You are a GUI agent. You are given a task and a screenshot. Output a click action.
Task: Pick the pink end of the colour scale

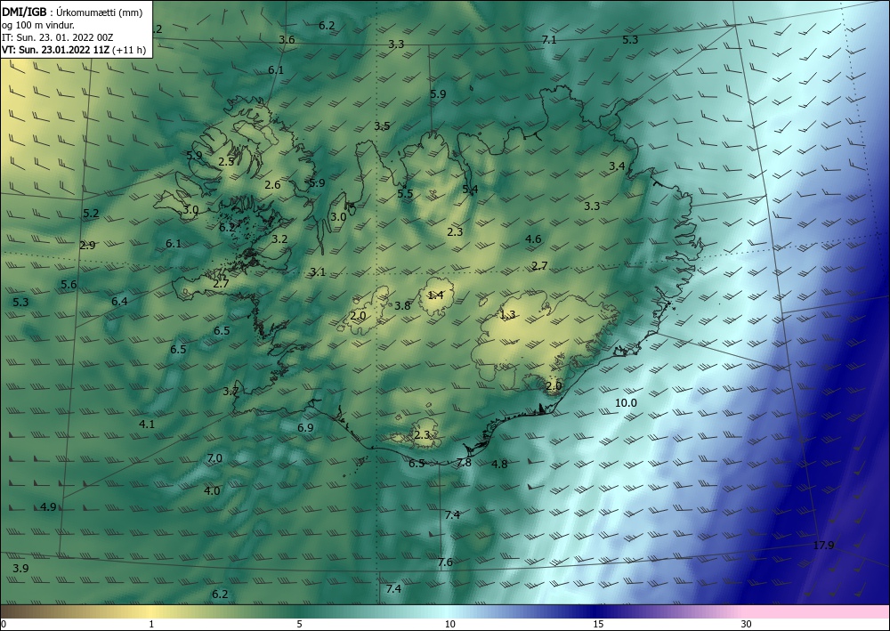[x=817, y=611]
